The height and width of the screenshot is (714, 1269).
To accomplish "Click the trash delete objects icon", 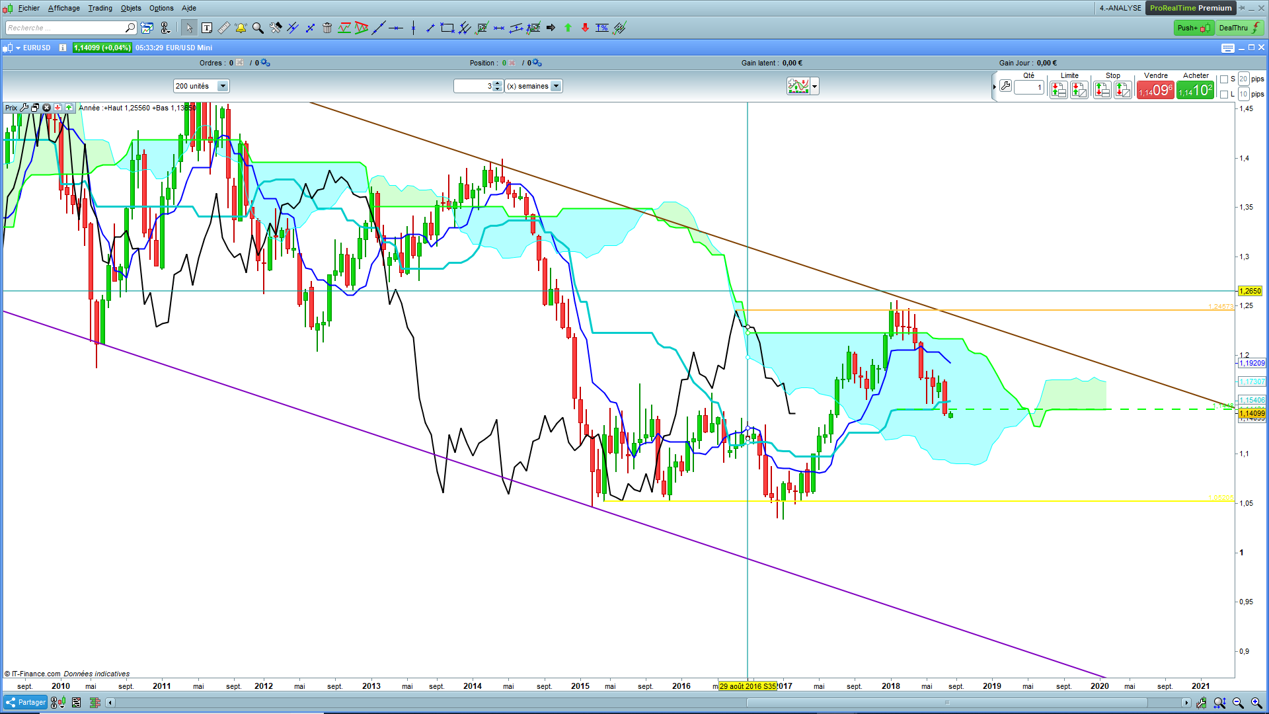I will point(327,28).
